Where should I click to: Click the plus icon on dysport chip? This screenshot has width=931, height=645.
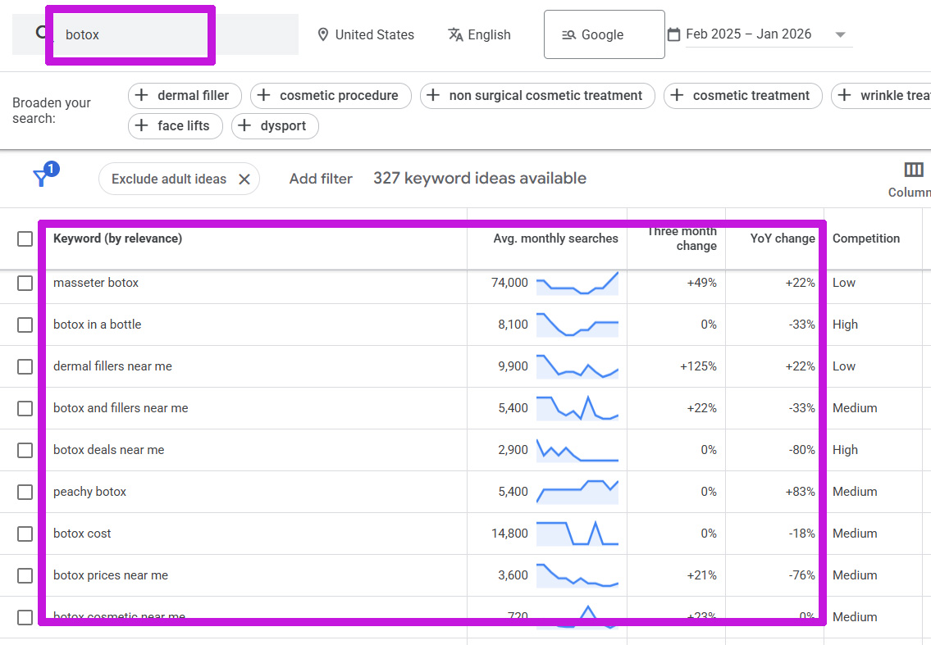(x=244, y=126)
